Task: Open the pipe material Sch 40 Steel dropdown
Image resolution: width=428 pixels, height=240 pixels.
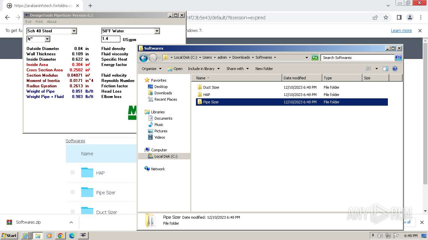Action: tap(74, 31)
